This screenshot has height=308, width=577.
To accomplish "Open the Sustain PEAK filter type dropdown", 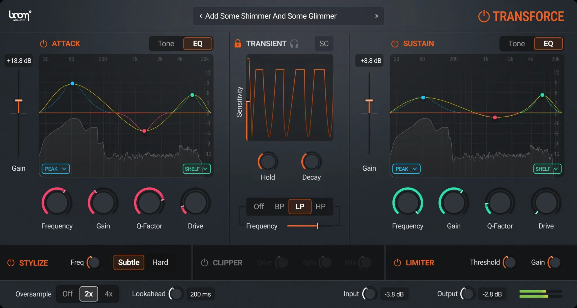I will 406,169.
